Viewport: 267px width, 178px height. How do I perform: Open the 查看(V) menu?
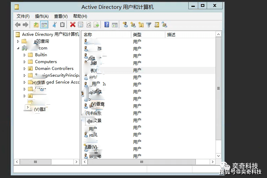pos(61,16)
